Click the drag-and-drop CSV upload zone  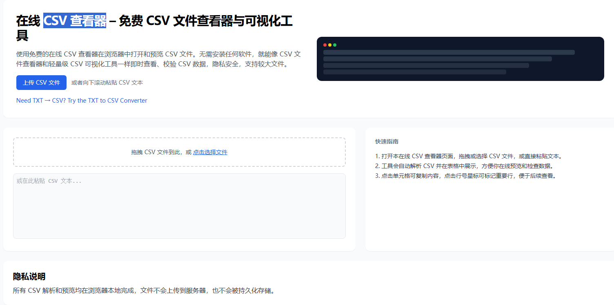point(179,152)
